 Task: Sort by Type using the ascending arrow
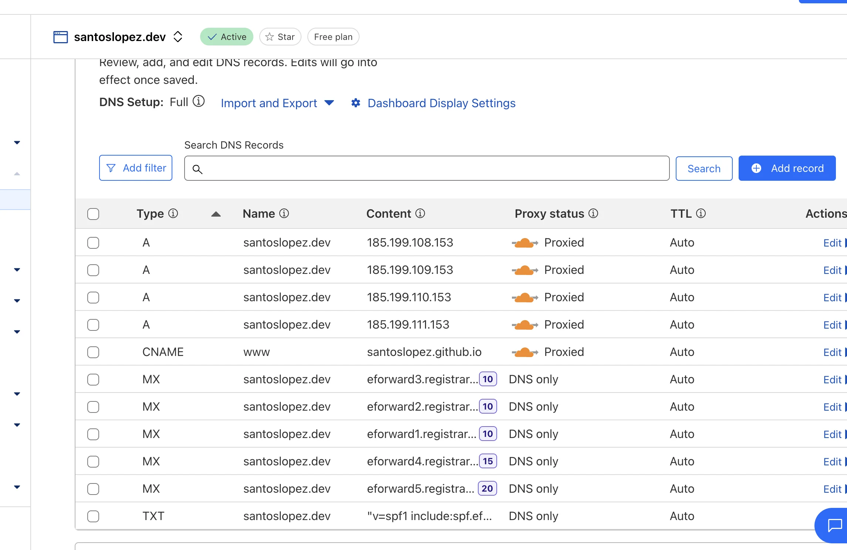pyautogui.click(x=216, y=214)
